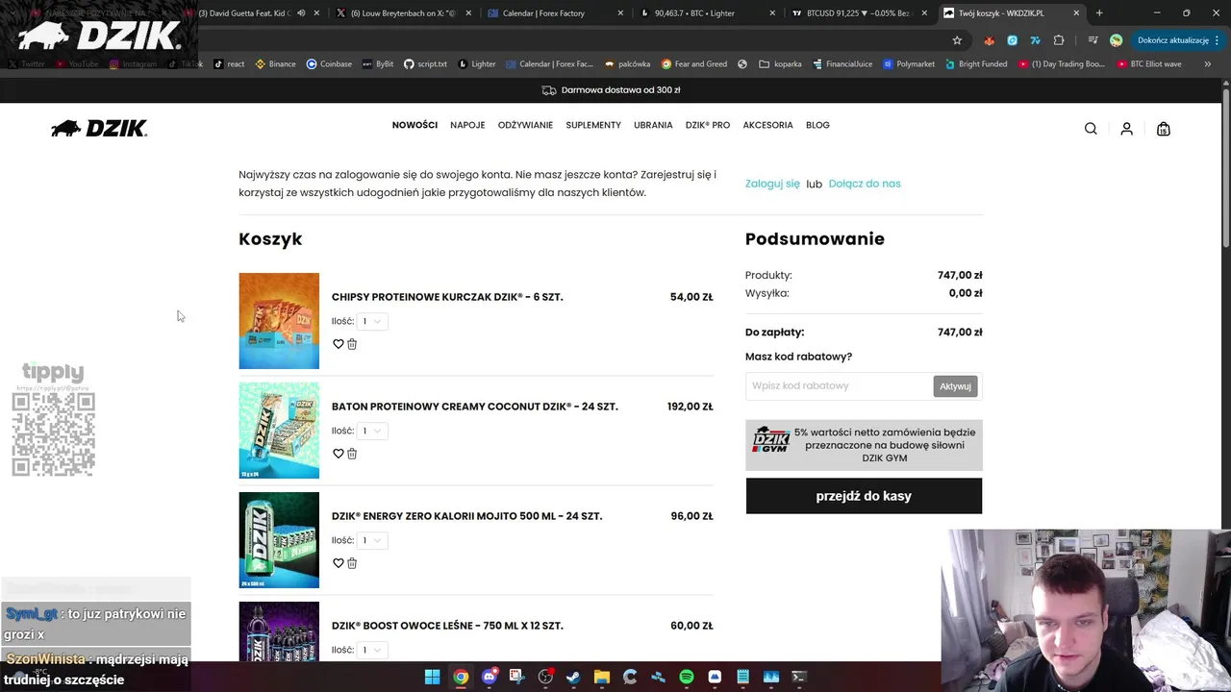Click the DZIK Energy Mojito product thumbnail
Screen dimensions: 1231x692
pyautogui.click(x=279, y=540)
